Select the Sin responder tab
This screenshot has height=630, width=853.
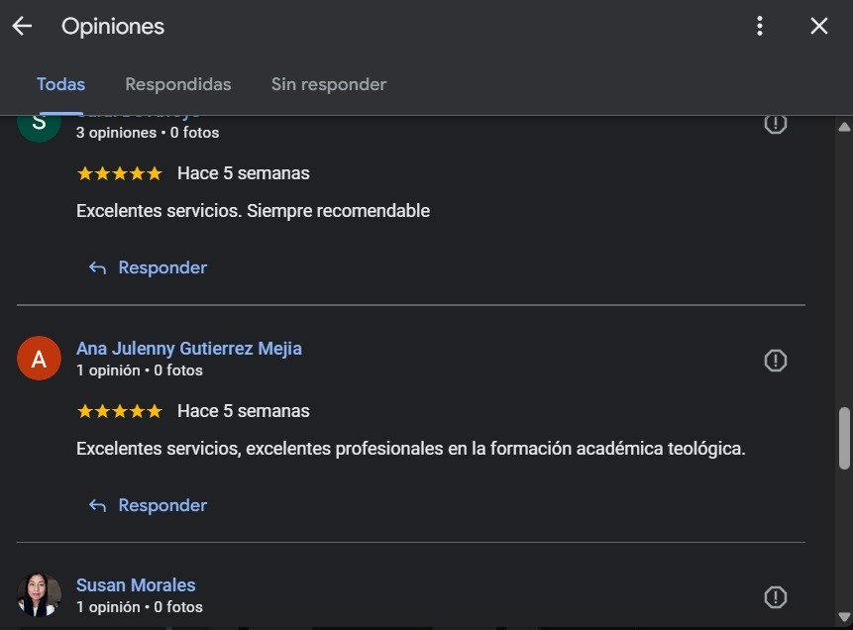pyautogui.click(x=329, y=84)
